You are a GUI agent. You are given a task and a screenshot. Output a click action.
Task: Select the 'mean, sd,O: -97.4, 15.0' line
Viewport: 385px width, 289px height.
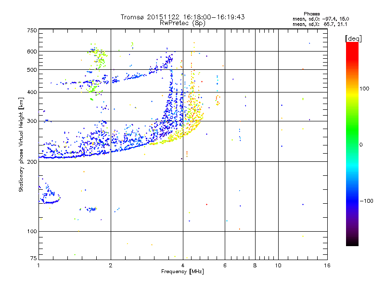pyautogui.click(x=321, y=19)
